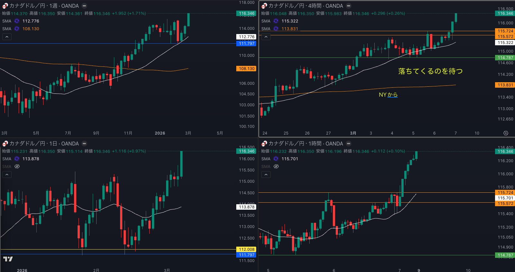The height and width of the screenshot is (272, 515).
Task: Collapse the indicator legend on the 4時間 chart
Action: coord(266,37)
